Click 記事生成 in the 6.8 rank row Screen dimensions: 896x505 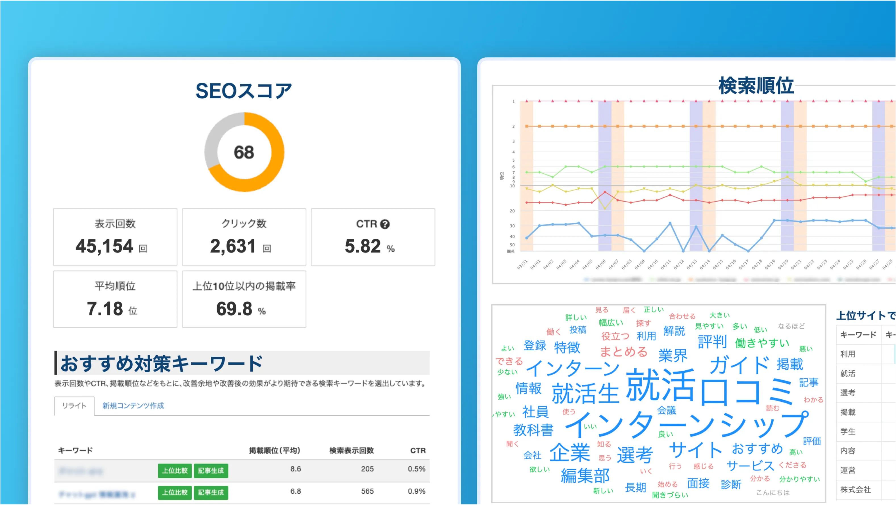211,493
